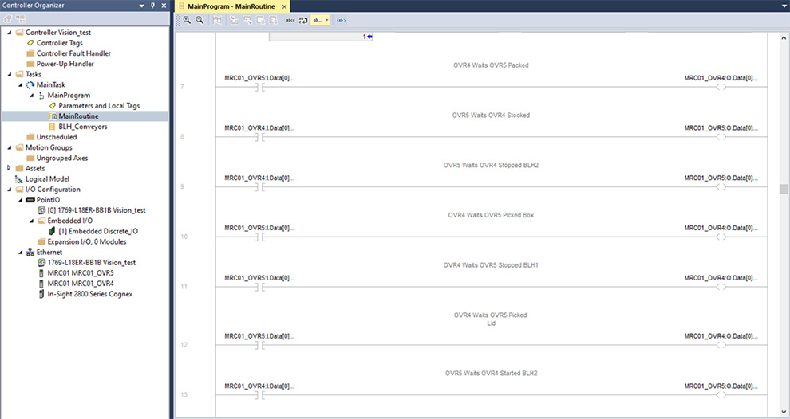
Task: Select Power-Up Handler folder
Action: point(65,64)
